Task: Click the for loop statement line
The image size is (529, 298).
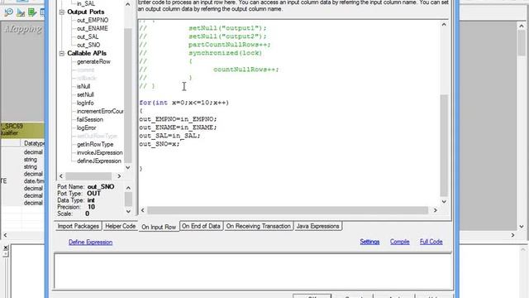Action: tap(183, 103)
